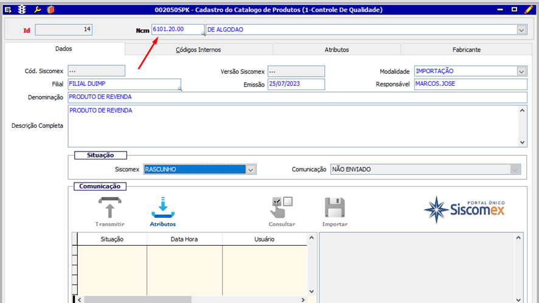Viewport: 539px width, 303px height.
Task: Expand the Modalidade dropdown
Action: coord(521,72)
